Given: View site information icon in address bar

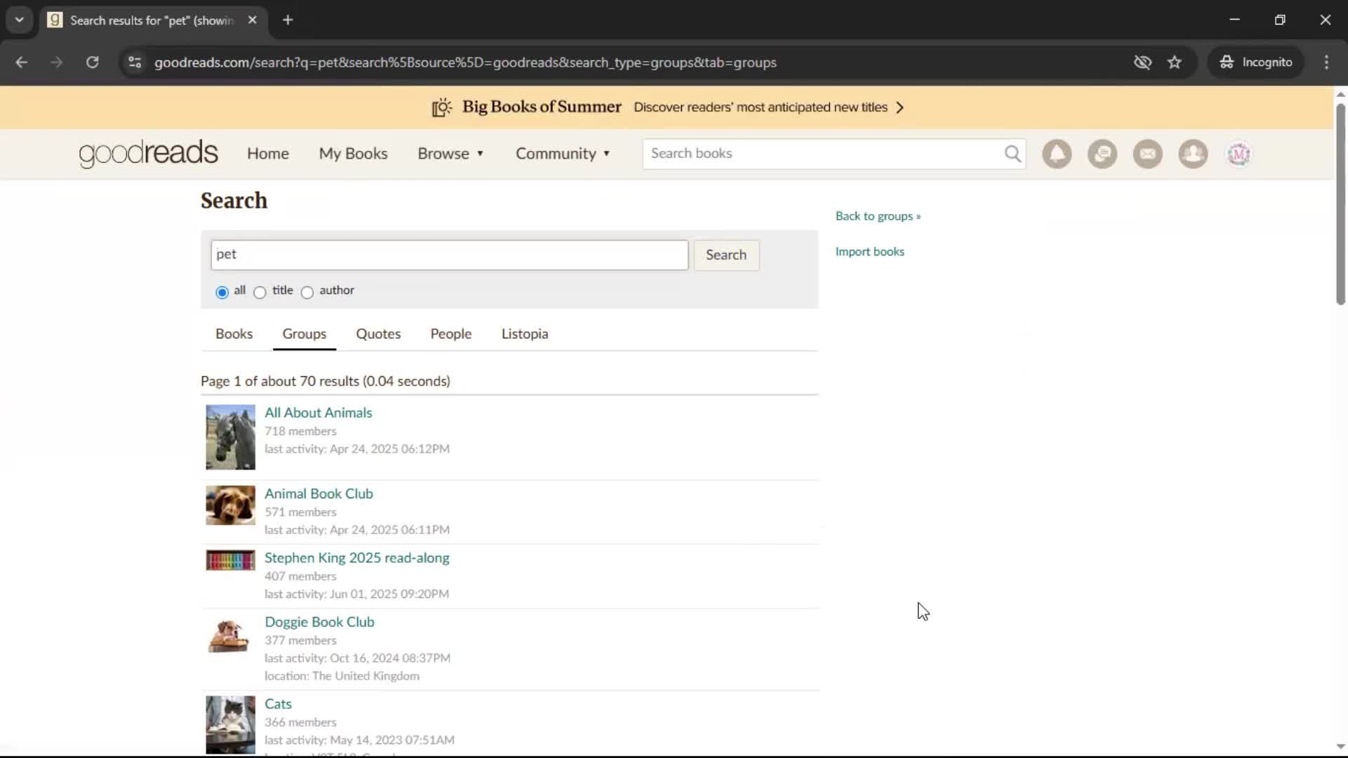Looking at the screenshot, I should [135, 62].
